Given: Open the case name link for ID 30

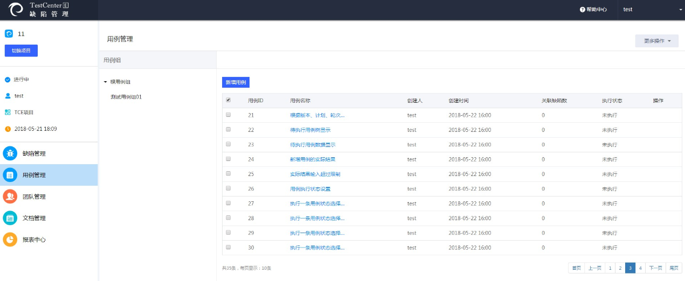Looking at the screenshot, I should pyautogui.click(x=317, y=248).
